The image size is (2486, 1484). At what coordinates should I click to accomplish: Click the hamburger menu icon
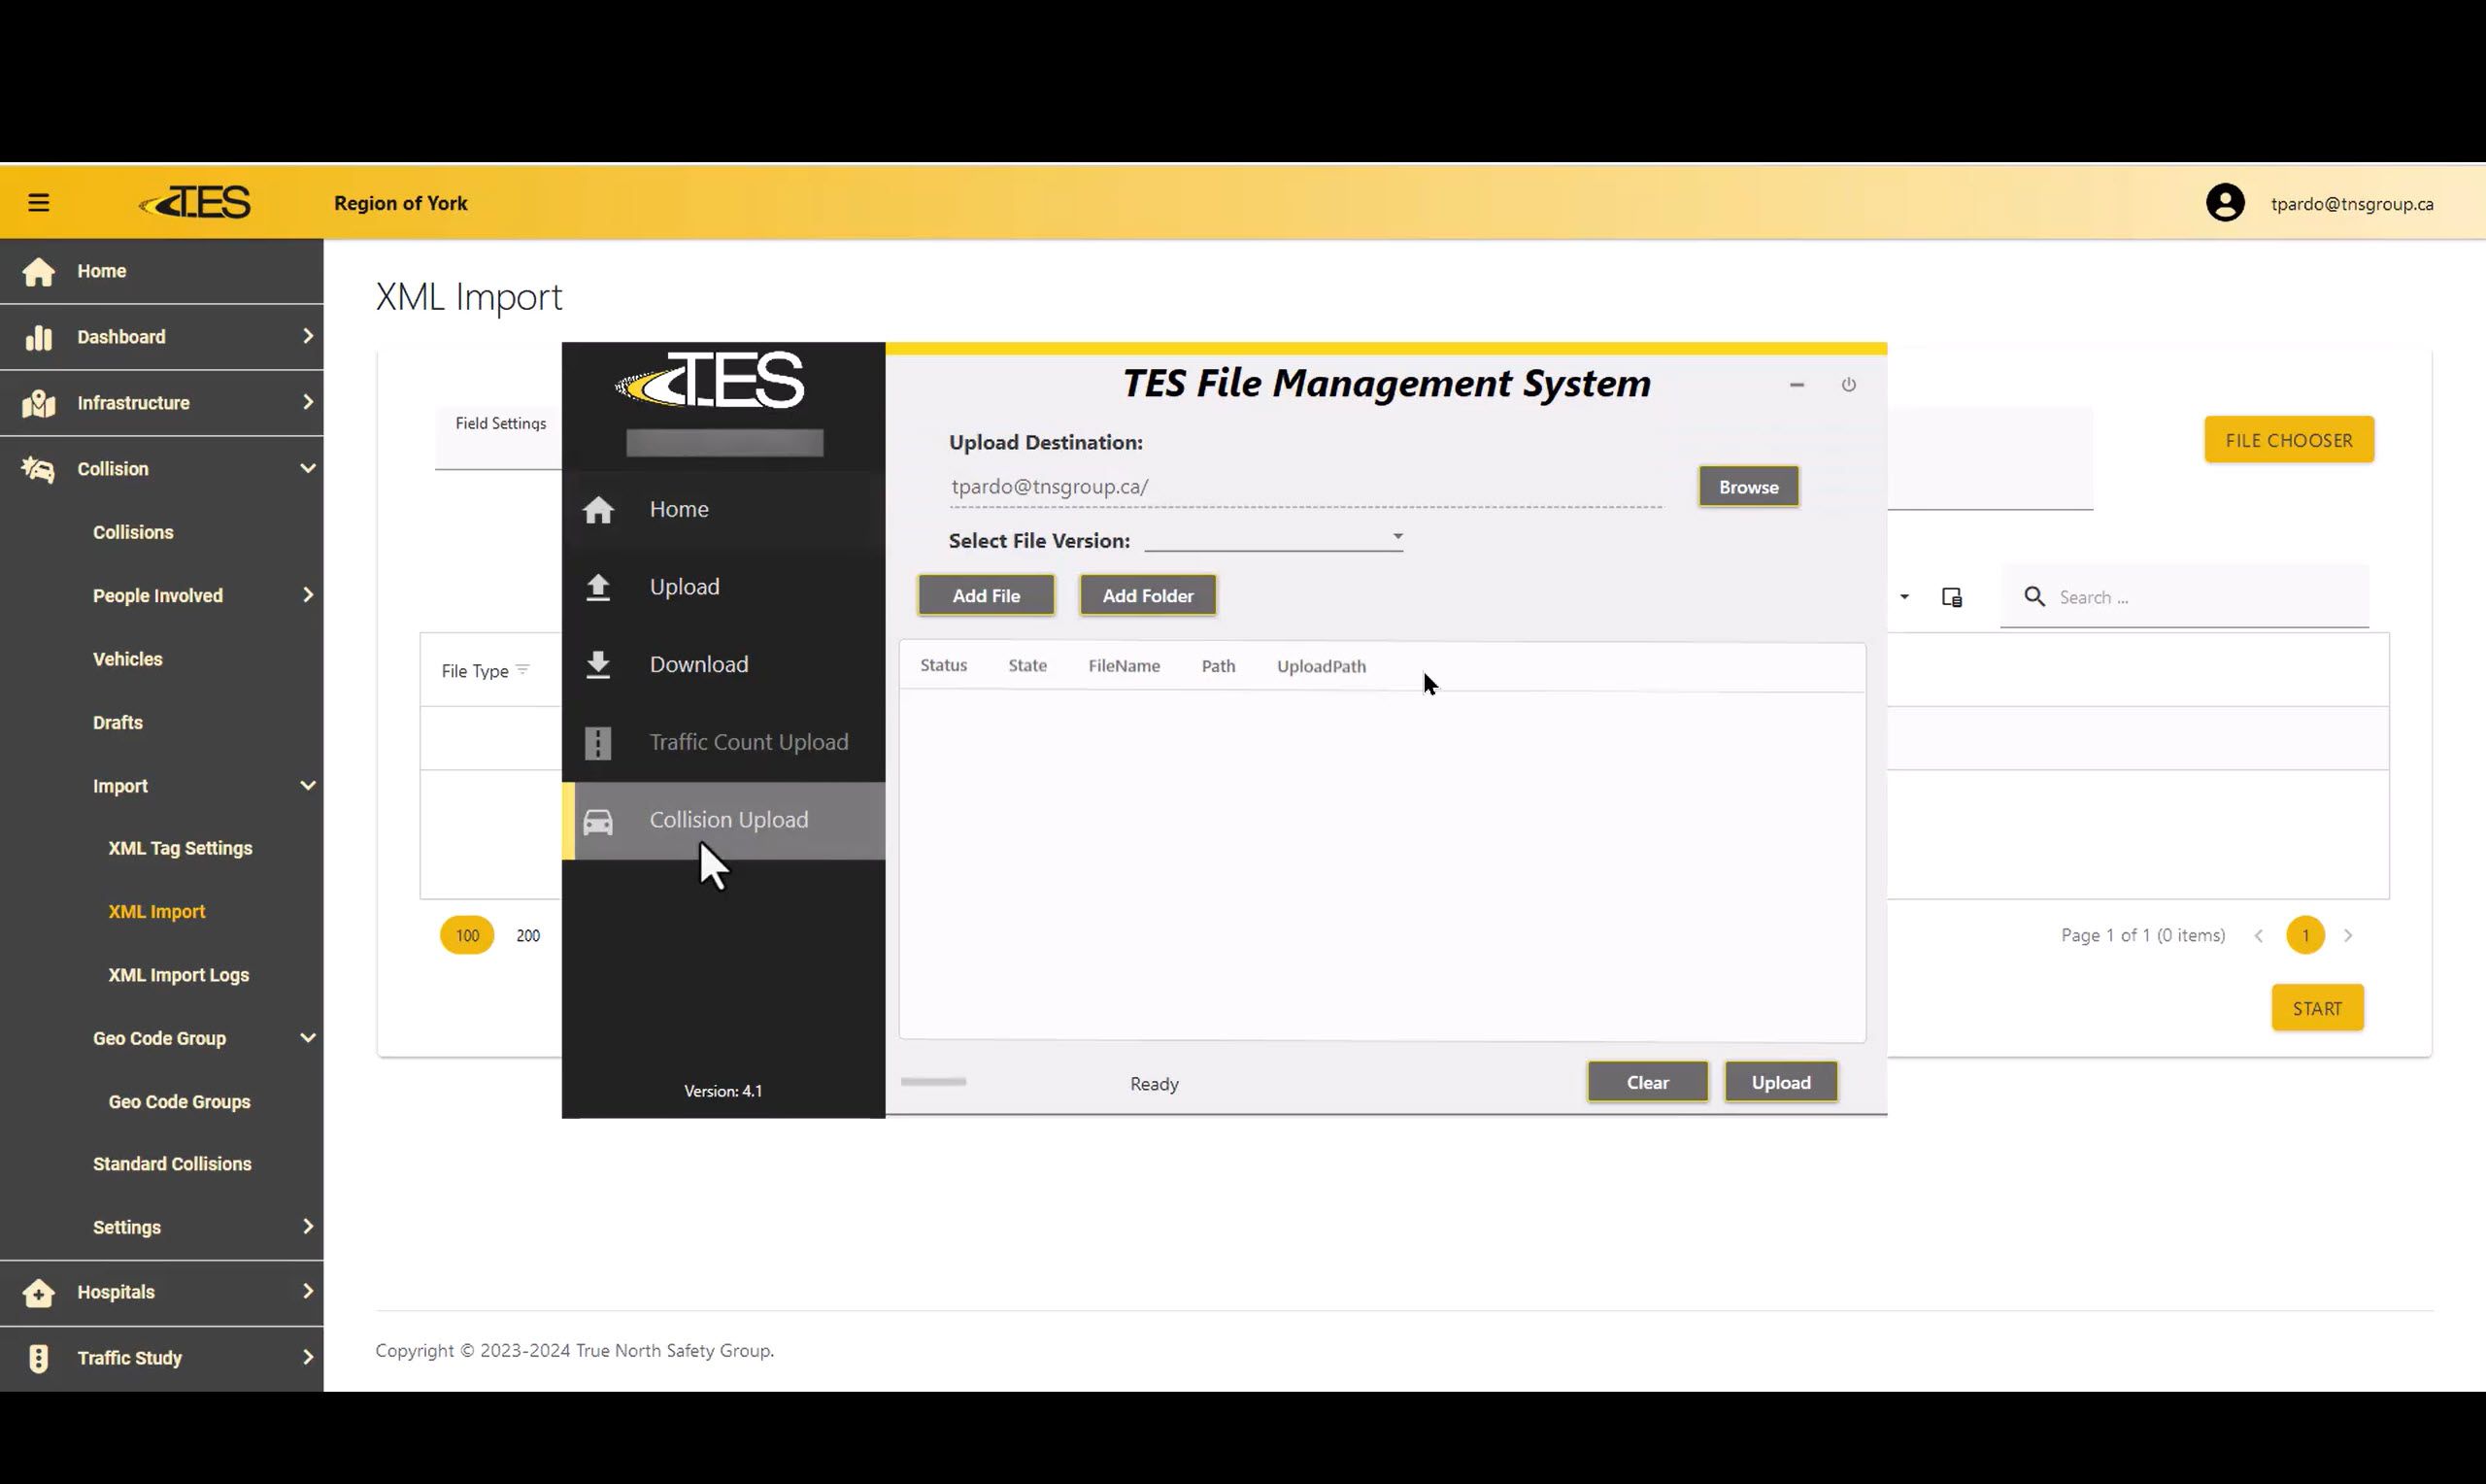point(38,203)
